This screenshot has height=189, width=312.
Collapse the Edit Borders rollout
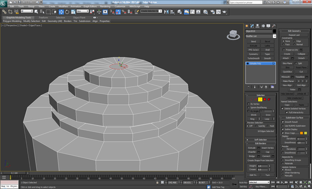260,143
